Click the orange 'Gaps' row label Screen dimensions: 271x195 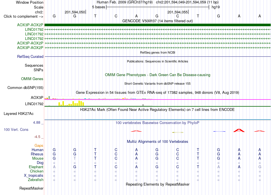point(39,145)
